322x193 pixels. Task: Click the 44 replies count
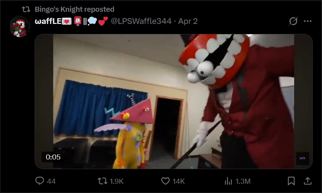point(51,181)
